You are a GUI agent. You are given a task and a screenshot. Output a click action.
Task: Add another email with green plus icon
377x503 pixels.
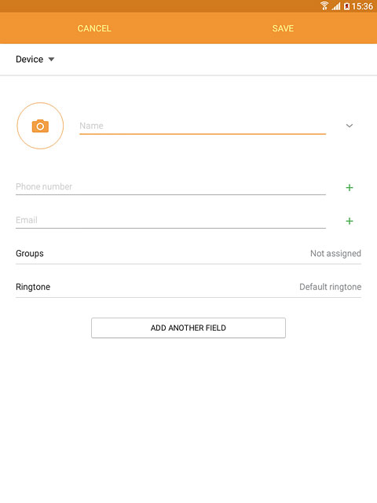pyautogui.click(x=350, y=221)
